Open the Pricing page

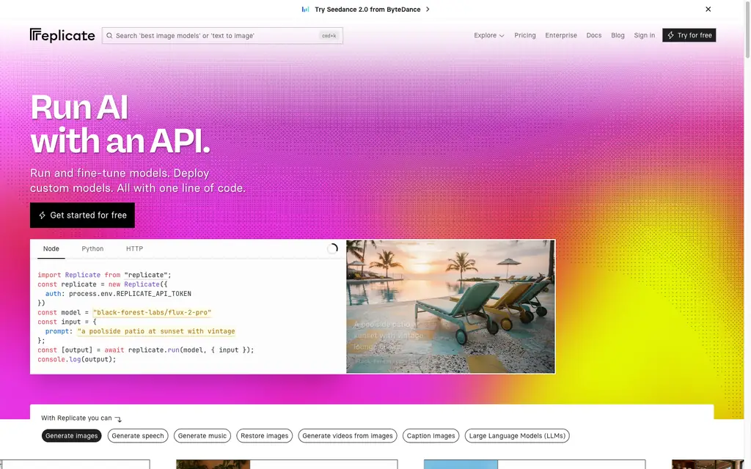click(525, 35)
